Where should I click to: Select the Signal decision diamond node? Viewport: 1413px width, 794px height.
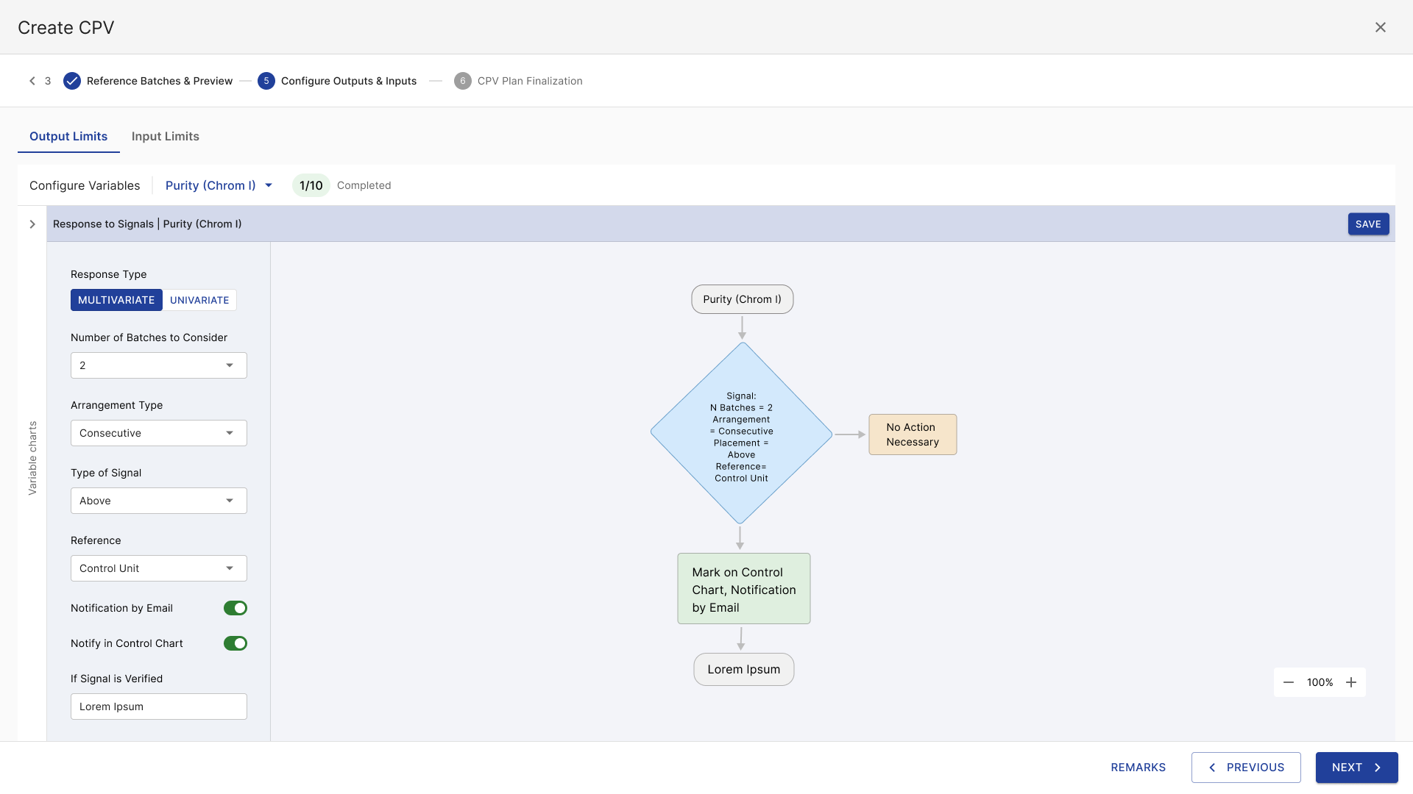point(741,434)
